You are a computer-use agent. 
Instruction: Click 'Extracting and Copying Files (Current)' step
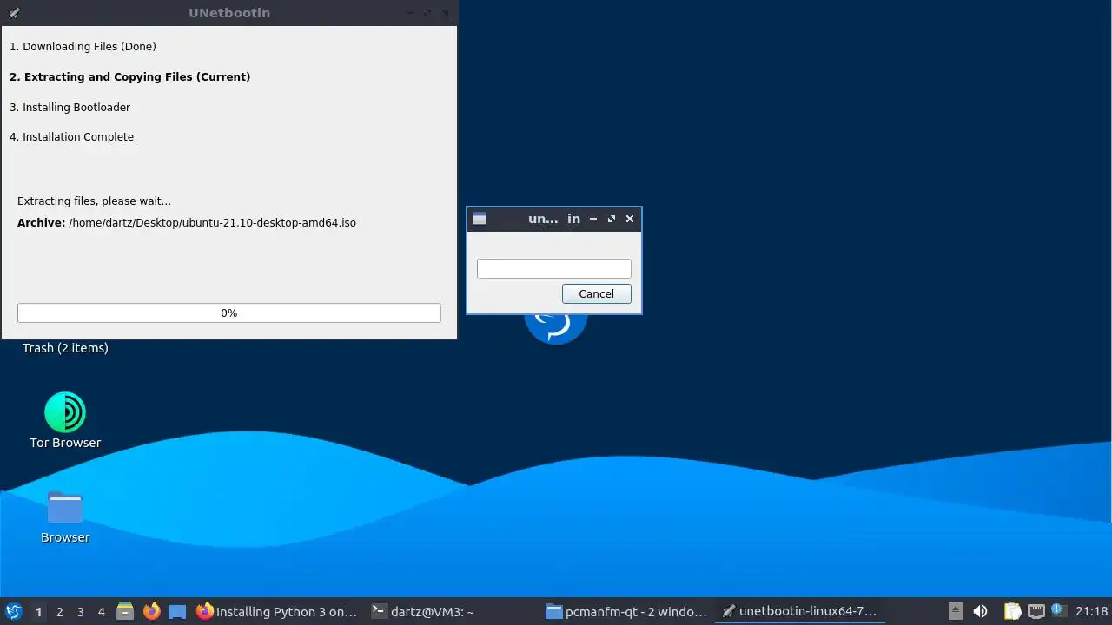[x=129, y=76]
